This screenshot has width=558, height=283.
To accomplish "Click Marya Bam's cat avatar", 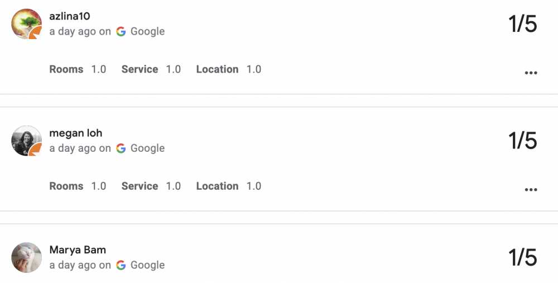I will pyautogui.click(x=26, y=257).
